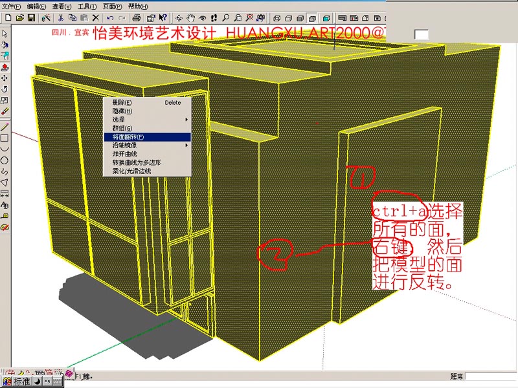Viewport: 518px width, 388px height.
Task: Open the 文件(F) menu
Action: 12,6
